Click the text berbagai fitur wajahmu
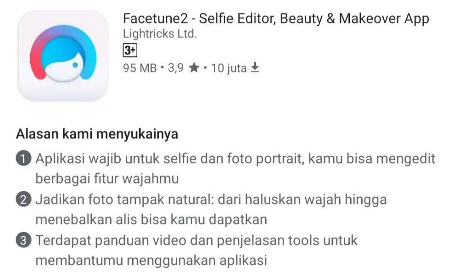Viewport: 459px width, 273px height. point(107,179)
